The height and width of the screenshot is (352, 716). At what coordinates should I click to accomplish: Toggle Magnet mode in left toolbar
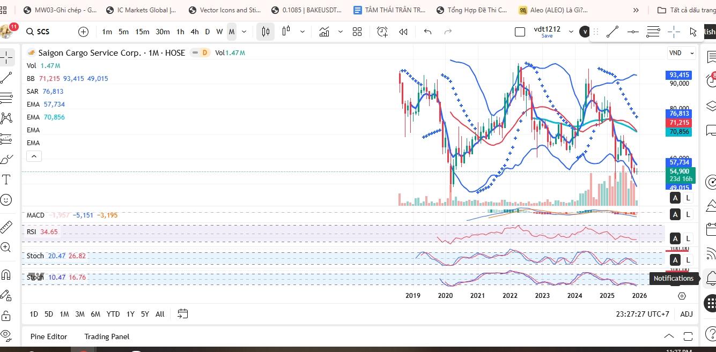(6, 275)
